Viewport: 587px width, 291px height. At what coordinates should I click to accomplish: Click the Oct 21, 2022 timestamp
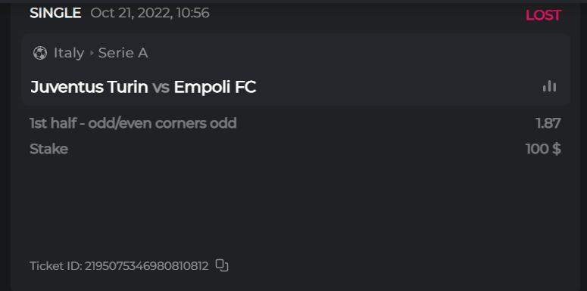pyautogui.click(x=150, y=14)
